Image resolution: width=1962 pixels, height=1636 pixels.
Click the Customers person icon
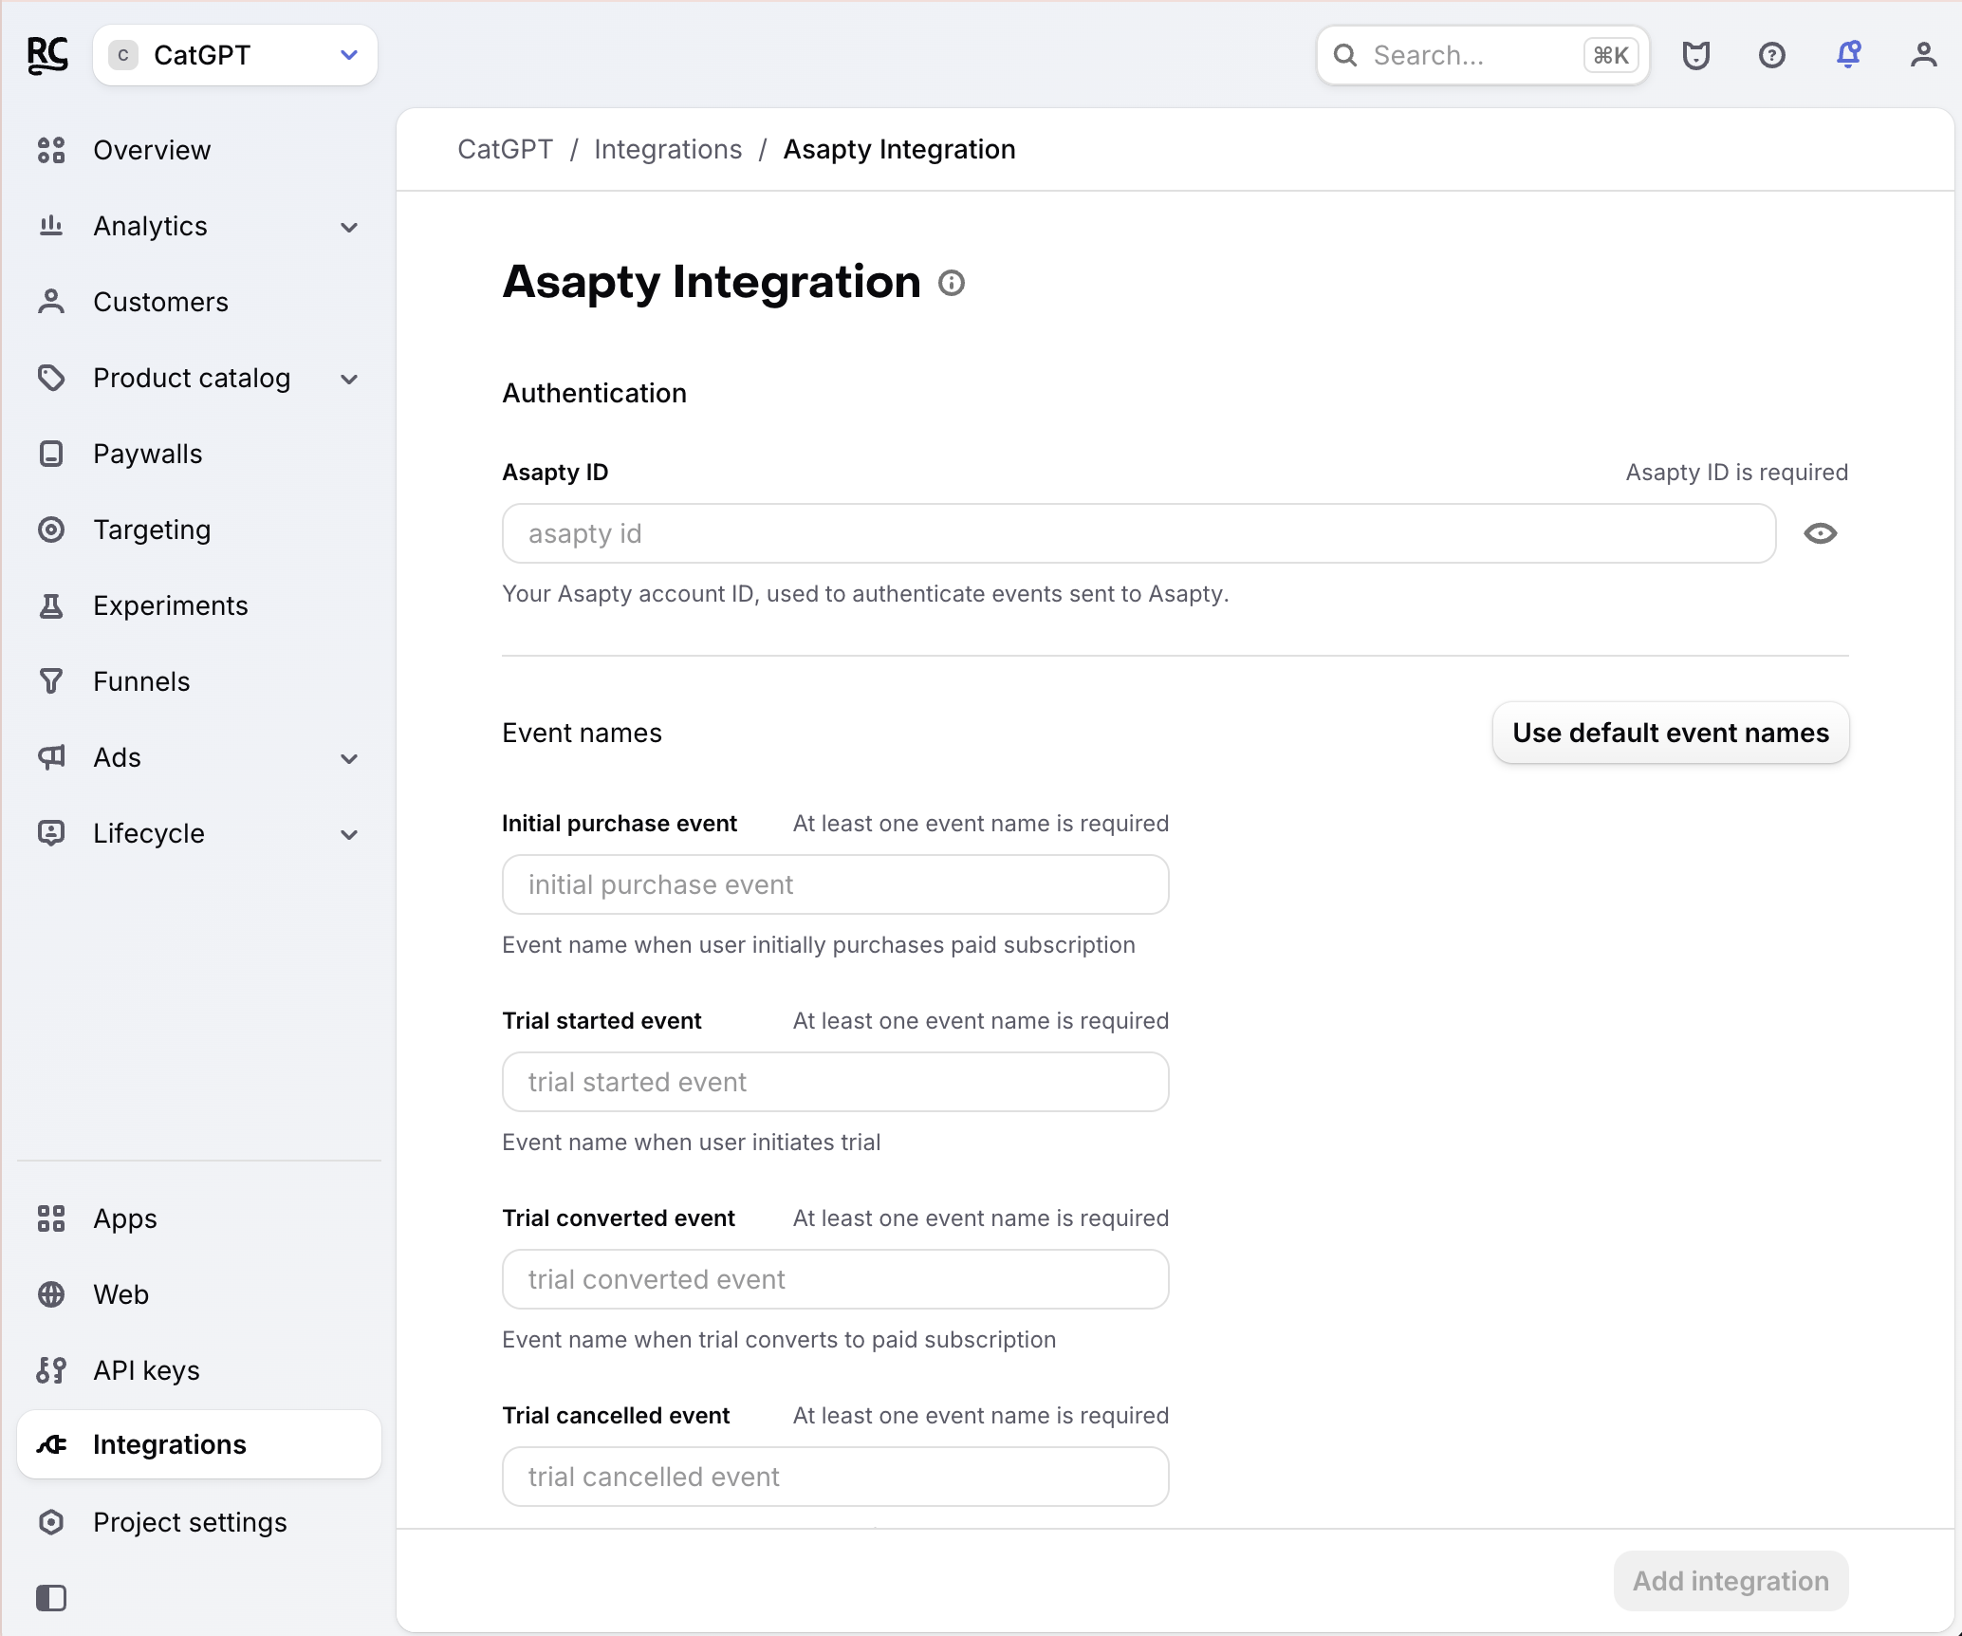pos(51,302)
